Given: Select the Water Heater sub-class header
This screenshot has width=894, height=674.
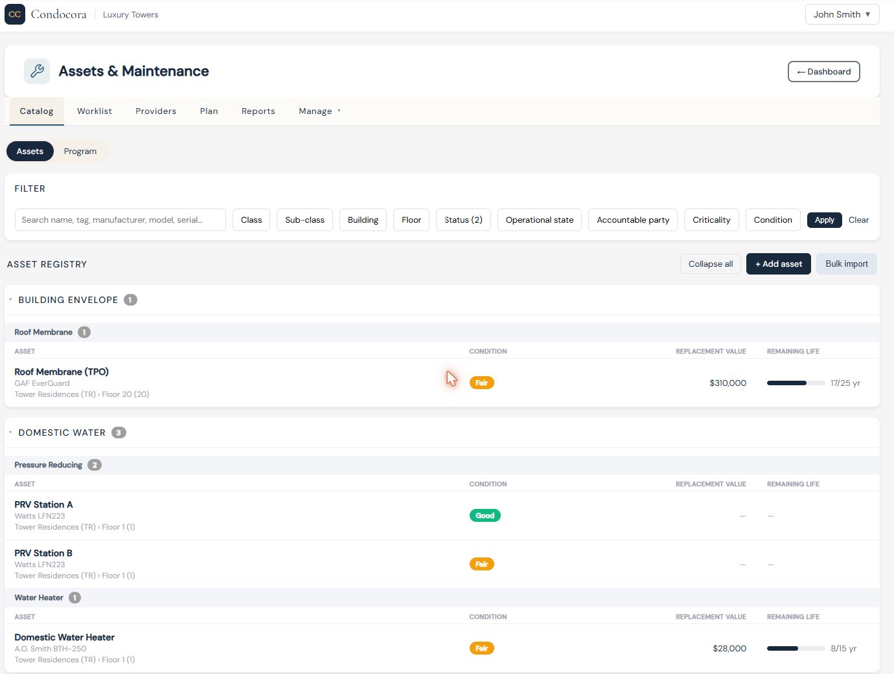Looking at the screenshot, I should point(442,598).
